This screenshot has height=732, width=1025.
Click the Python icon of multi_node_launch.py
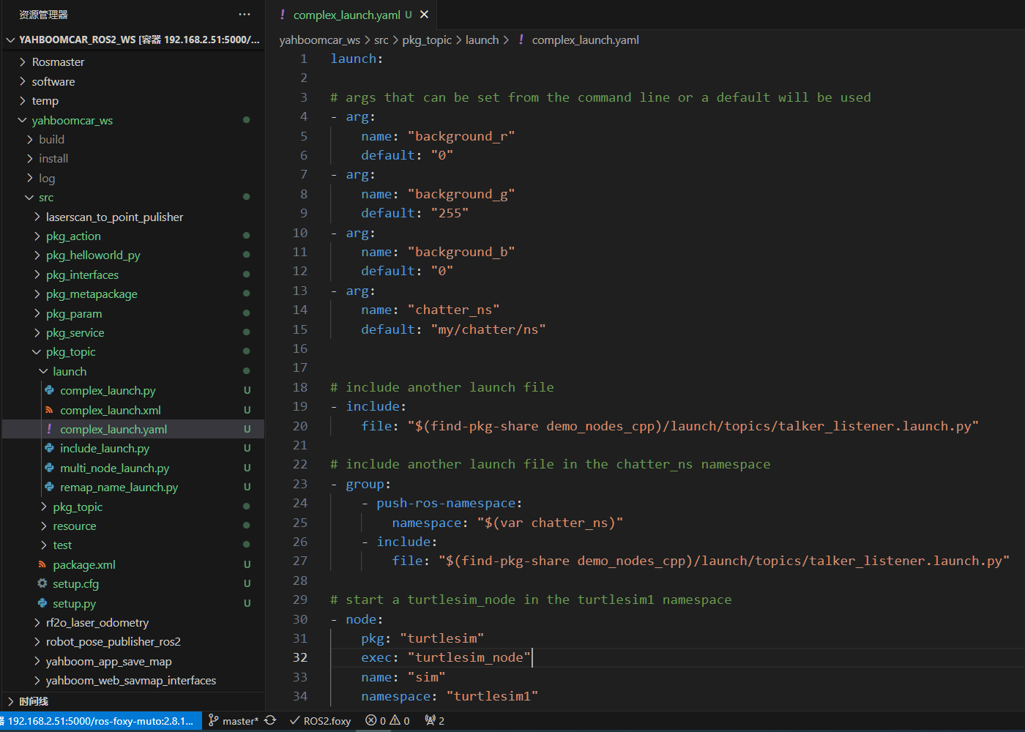click(49, 468)
